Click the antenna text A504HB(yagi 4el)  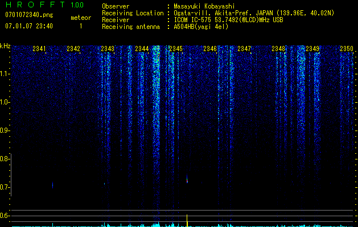tap(201, 27)
